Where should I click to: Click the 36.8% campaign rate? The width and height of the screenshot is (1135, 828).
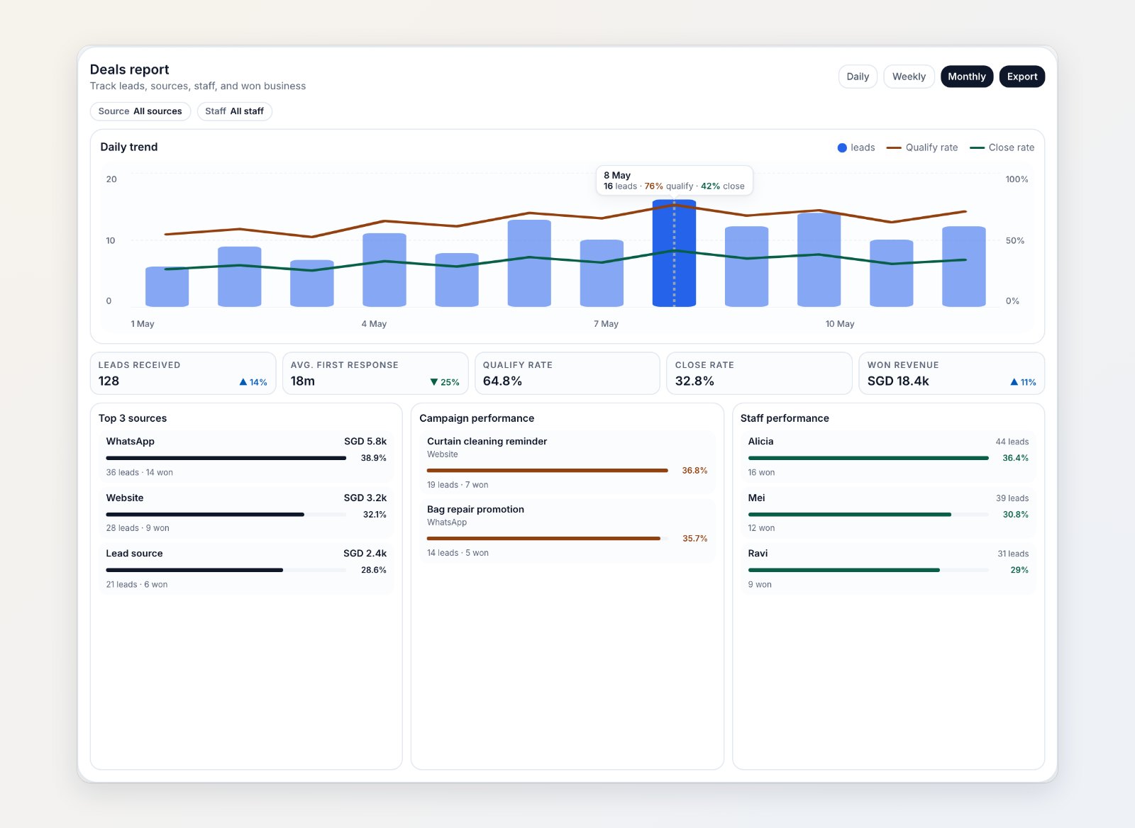tap(694, 471)
